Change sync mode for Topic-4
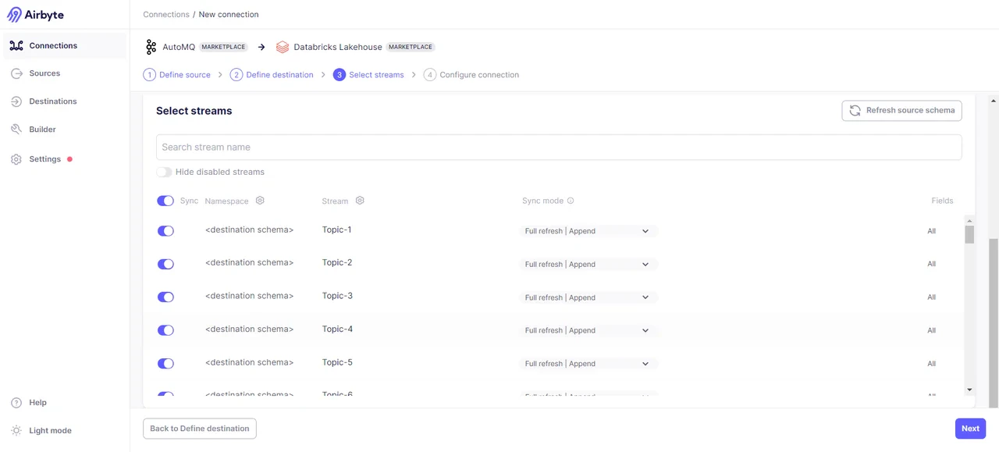Screen dimensions: 999x452 [586, 329]
